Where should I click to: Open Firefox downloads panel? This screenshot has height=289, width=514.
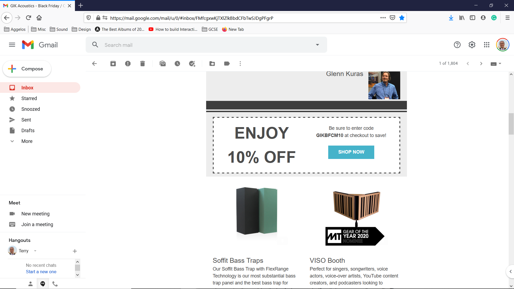coord(451,18)
